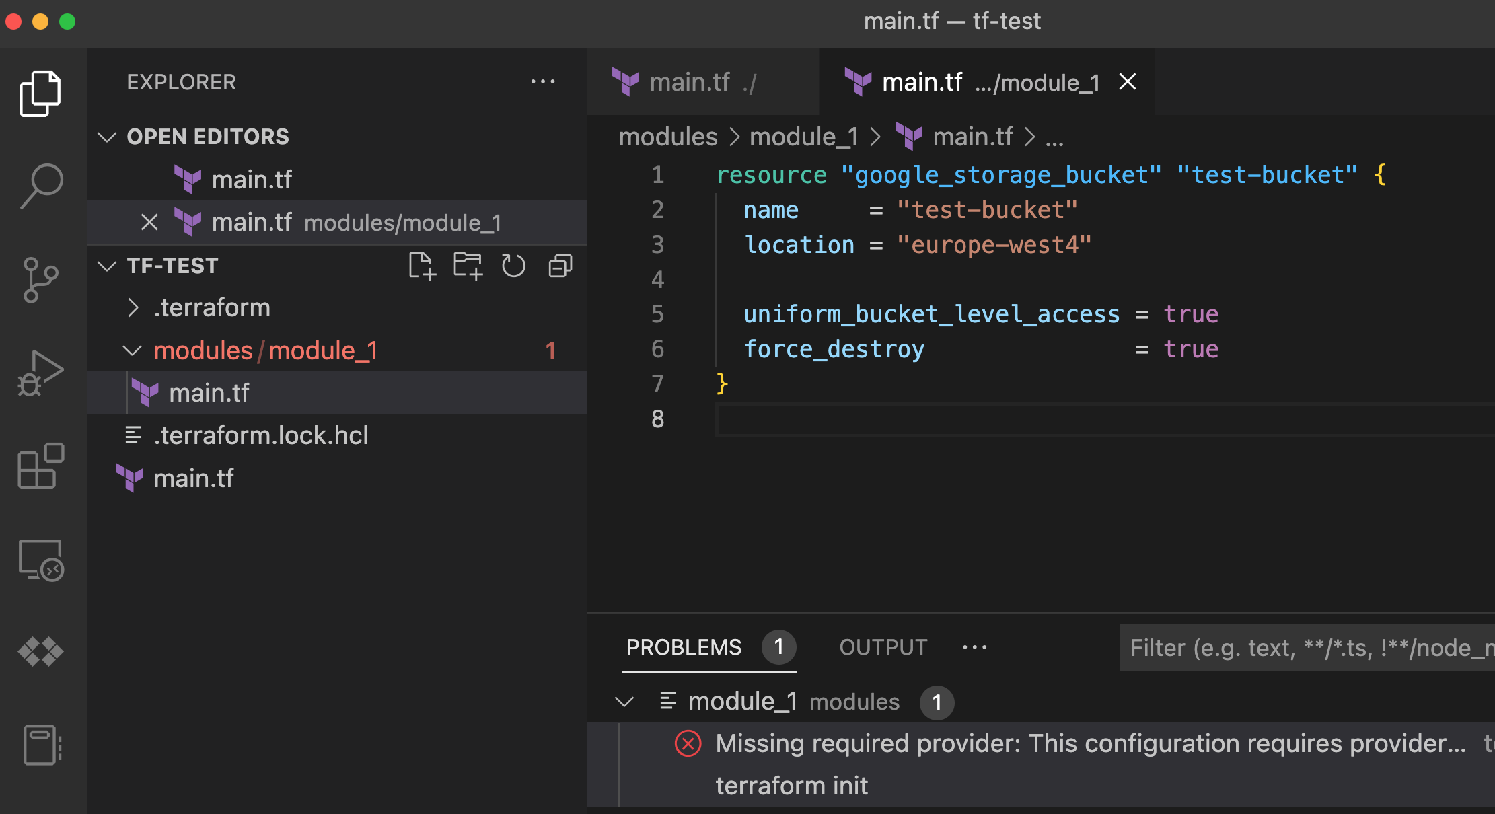Collapse the module_1 group in Problems panel

tap(624, 701)
